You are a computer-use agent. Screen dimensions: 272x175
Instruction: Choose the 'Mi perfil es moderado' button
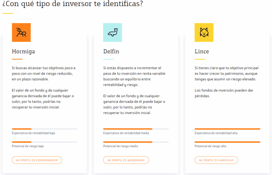point(126,160)
